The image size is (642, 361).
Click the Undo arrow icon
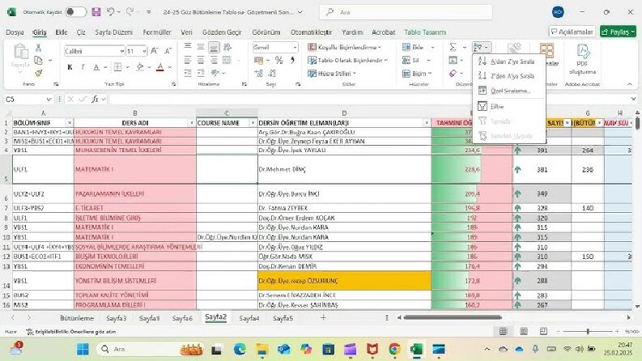111,12
